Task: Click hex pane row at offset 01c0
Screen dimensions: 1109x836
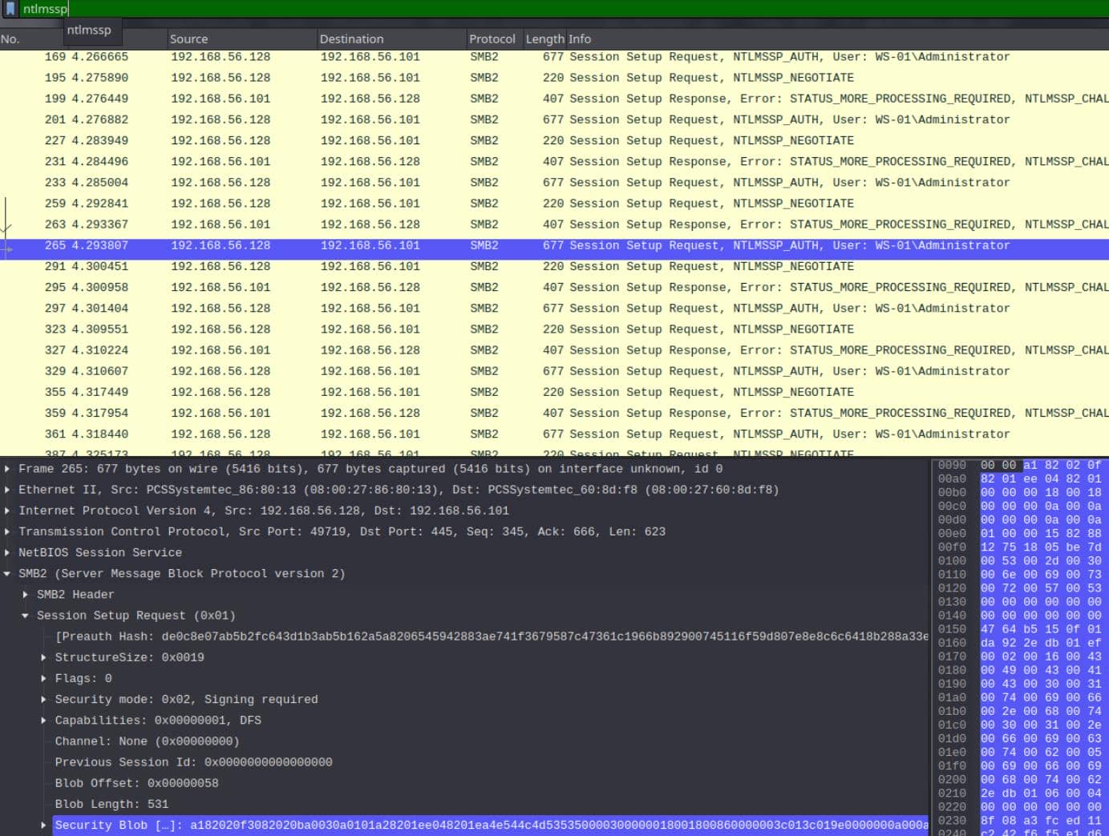Action: pyautogui.click(x=1022, y=725)
